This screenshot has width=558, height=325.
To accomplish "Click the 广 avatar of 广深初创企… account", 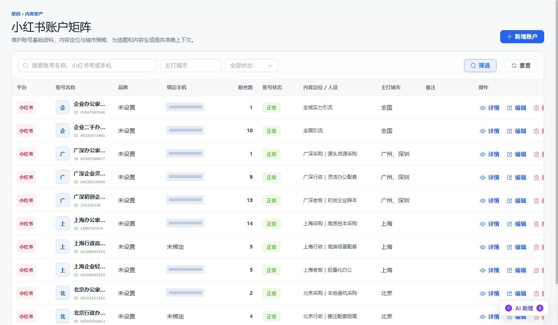I will click(63, 200).
